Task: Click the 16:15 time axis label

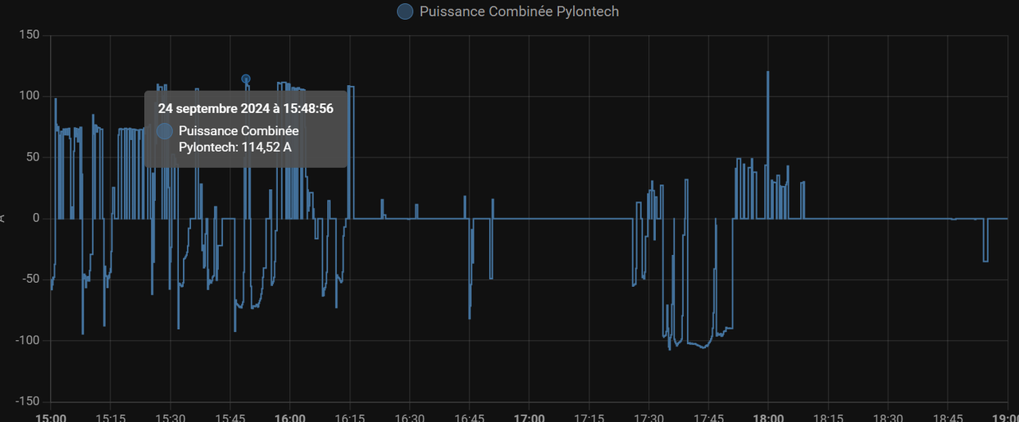Action: click(349, 416)
